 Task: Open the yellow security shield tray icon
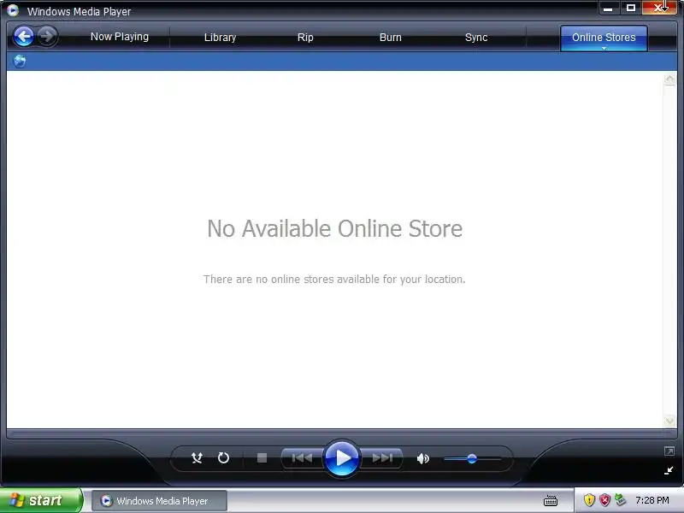(589, 500)
